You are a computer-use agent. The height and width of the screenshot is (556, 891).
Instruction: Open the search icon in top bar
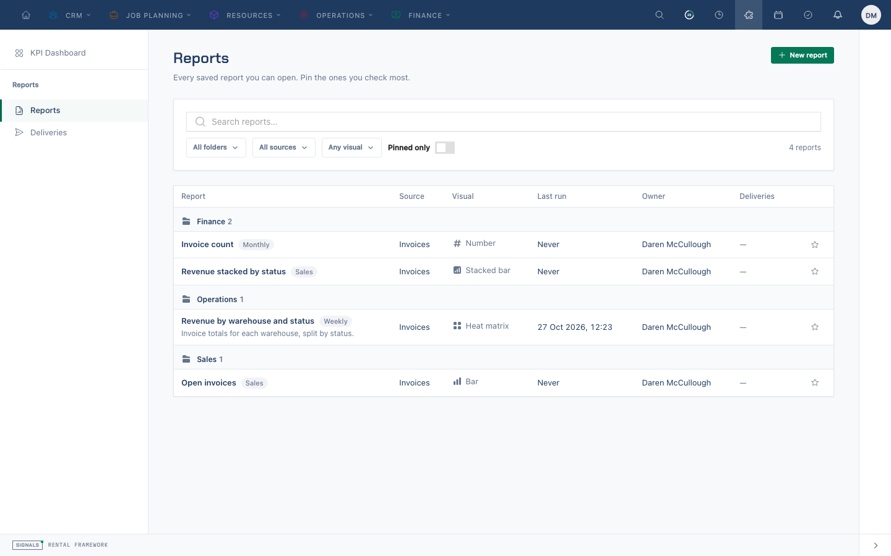pyautogui.click(x=660, y=15)
